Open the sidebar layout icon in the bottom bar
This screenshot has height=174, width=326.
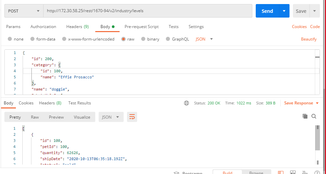[x=281, y=173]
